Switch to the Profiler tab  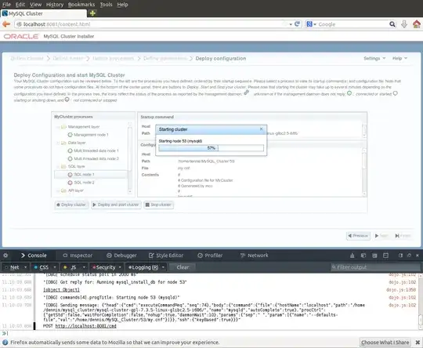coord(210,256)
